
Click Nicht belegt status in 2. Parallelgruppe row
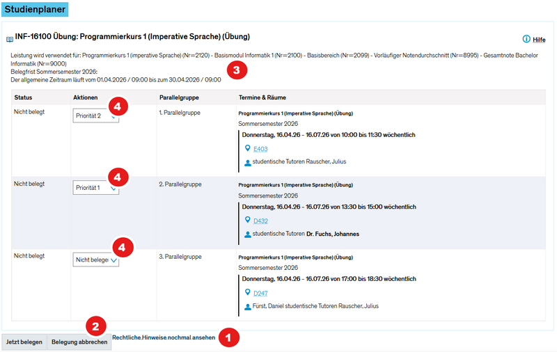pos(29,184)
